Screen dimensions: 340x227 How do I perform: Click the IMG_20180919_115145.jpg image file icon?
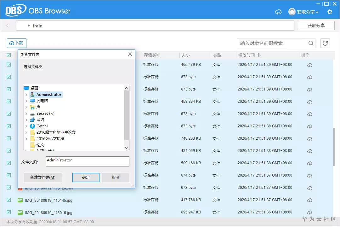[x=20, y=200]
